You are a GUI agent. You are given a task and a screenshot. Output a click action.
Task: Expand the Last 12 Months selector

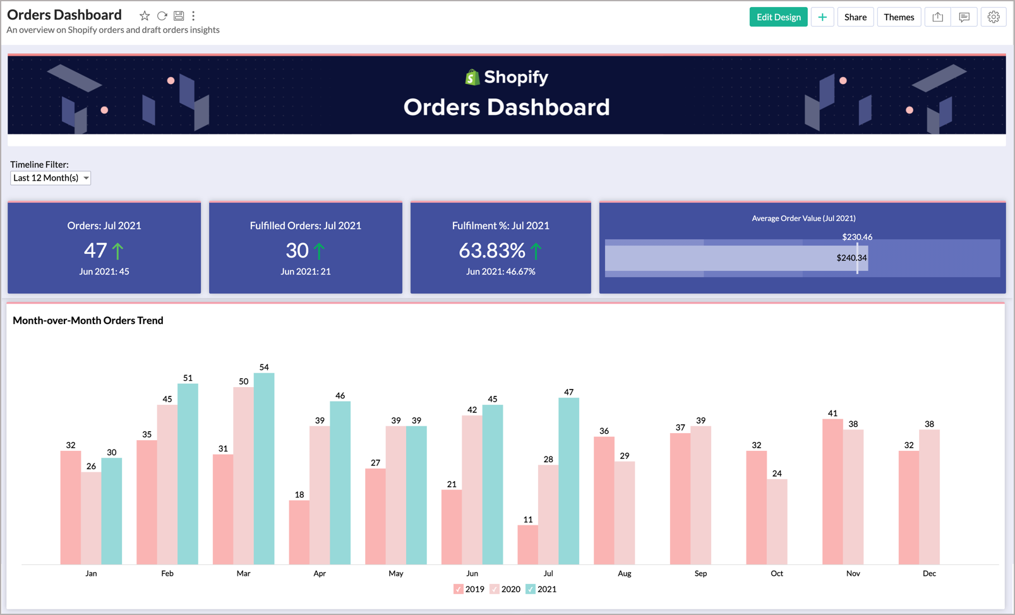tap(51, 177)
